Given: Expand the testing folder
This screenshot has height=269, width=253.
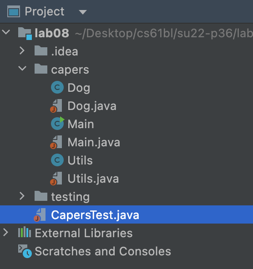Looking at the screenshot, I should (22, 196).
